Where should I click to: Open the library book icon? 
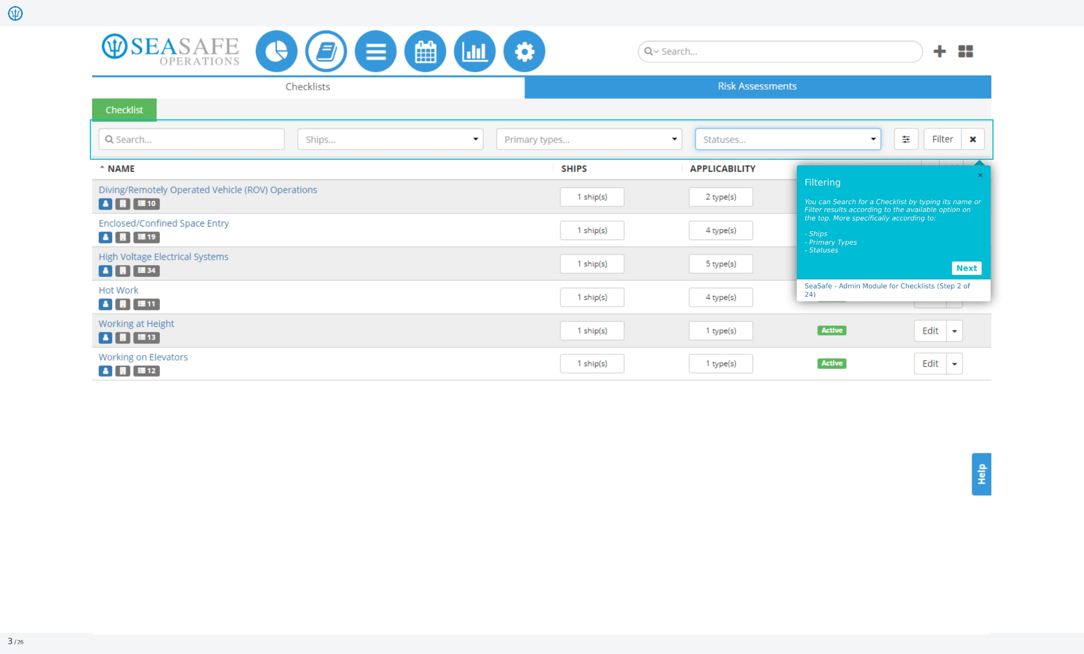coord(326,51)
